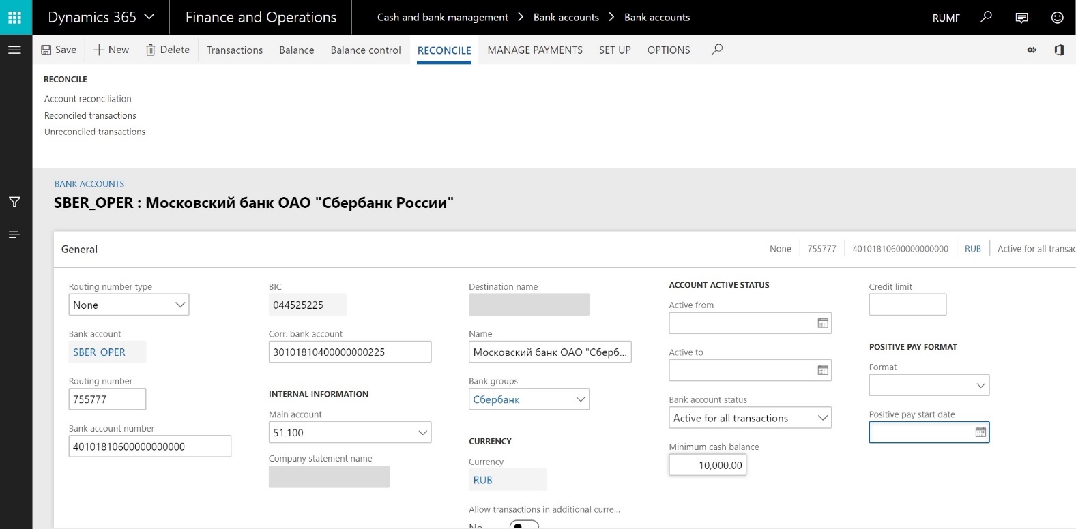
Task: Click the smiley feedback icon
Action: click(1057, 18)
